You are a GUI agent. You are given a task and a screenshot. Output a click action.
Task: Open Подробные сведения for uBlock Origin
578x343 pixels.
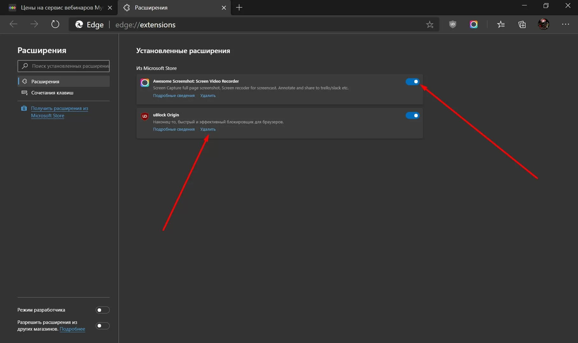[x=174, y=129]
